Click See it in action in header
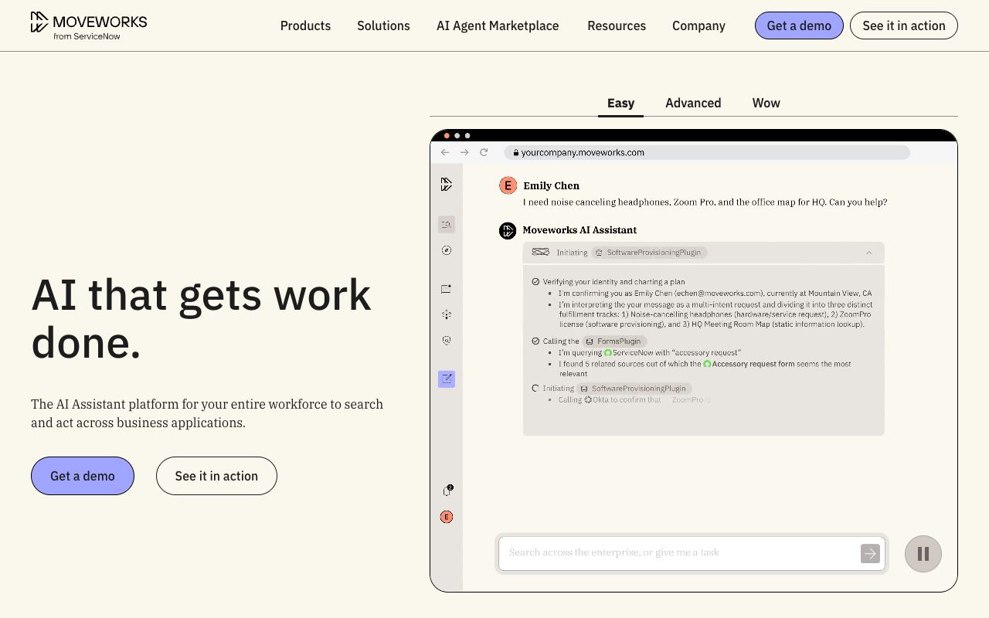989x618 pixels. 904,25
